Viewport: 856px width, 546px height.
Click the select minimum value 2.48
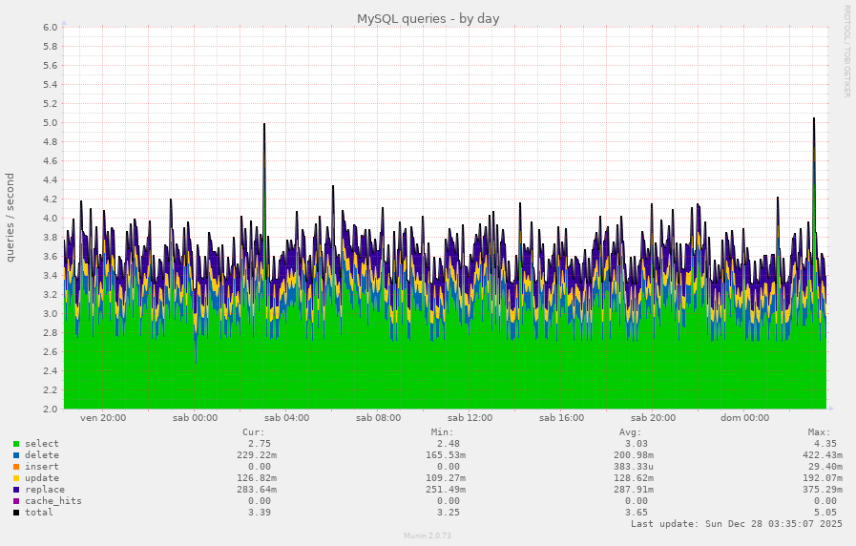click(449, 444)
